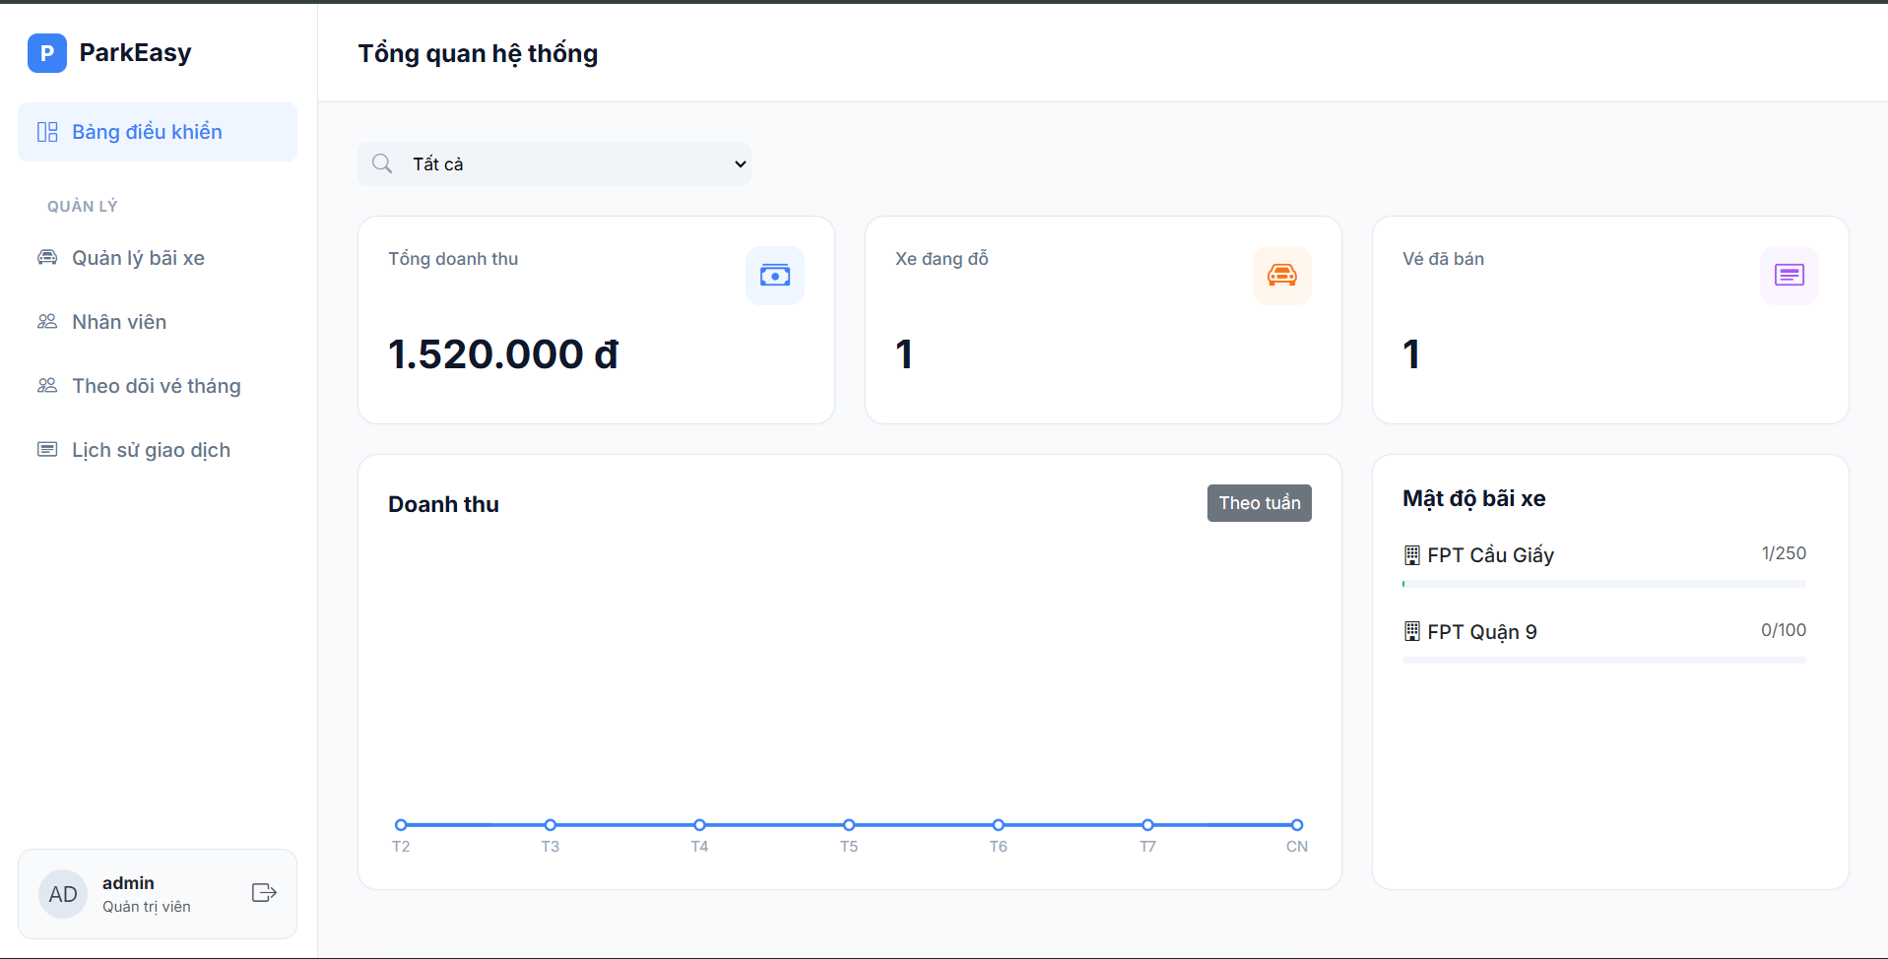Click the dropdown chevron arrow

(x=740, y=164)
